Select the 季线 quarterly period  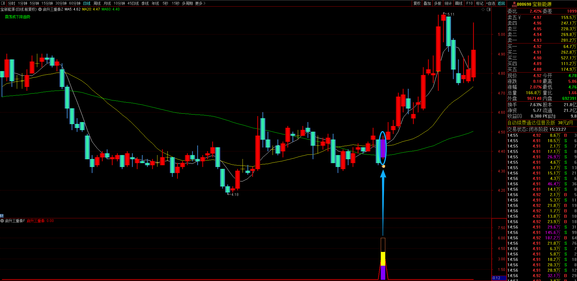(145, 3)
